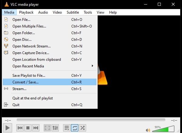Choose Open File... from the Media menu
182x133 pixels.
click(49, 20)
